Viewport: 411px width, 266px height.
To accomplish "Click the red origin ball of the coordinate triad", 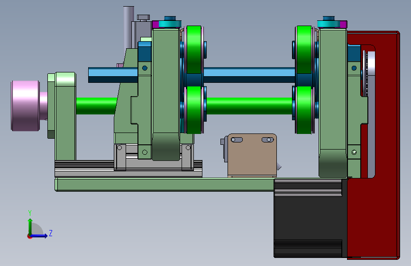I will coord(29,236).
